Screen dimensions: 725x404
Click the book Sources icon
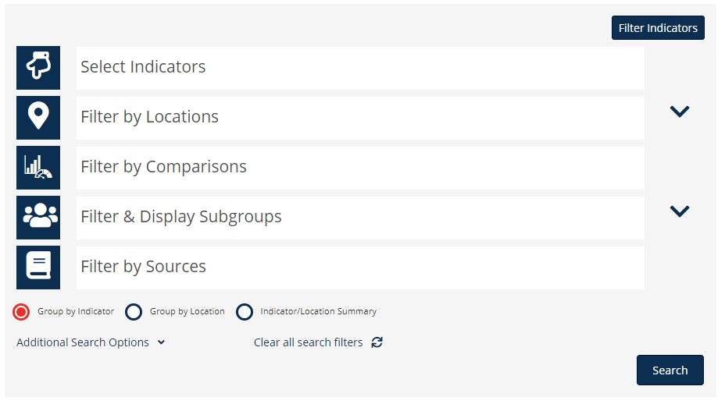38,267
